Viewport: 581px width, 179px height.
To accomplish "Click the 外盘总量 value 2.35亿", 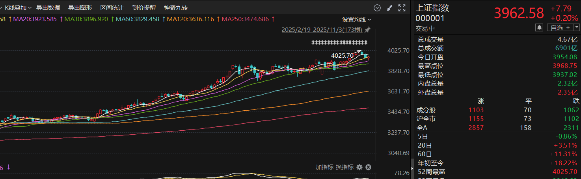I will click(568, 93).
